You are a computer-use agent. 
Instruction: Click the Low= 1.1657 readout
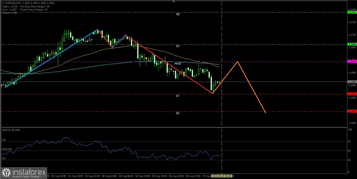[x=9, y=9]
